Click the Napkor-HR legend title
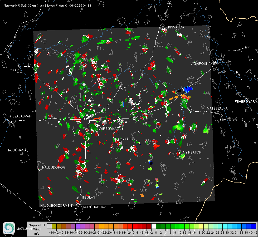 point(37,225)
